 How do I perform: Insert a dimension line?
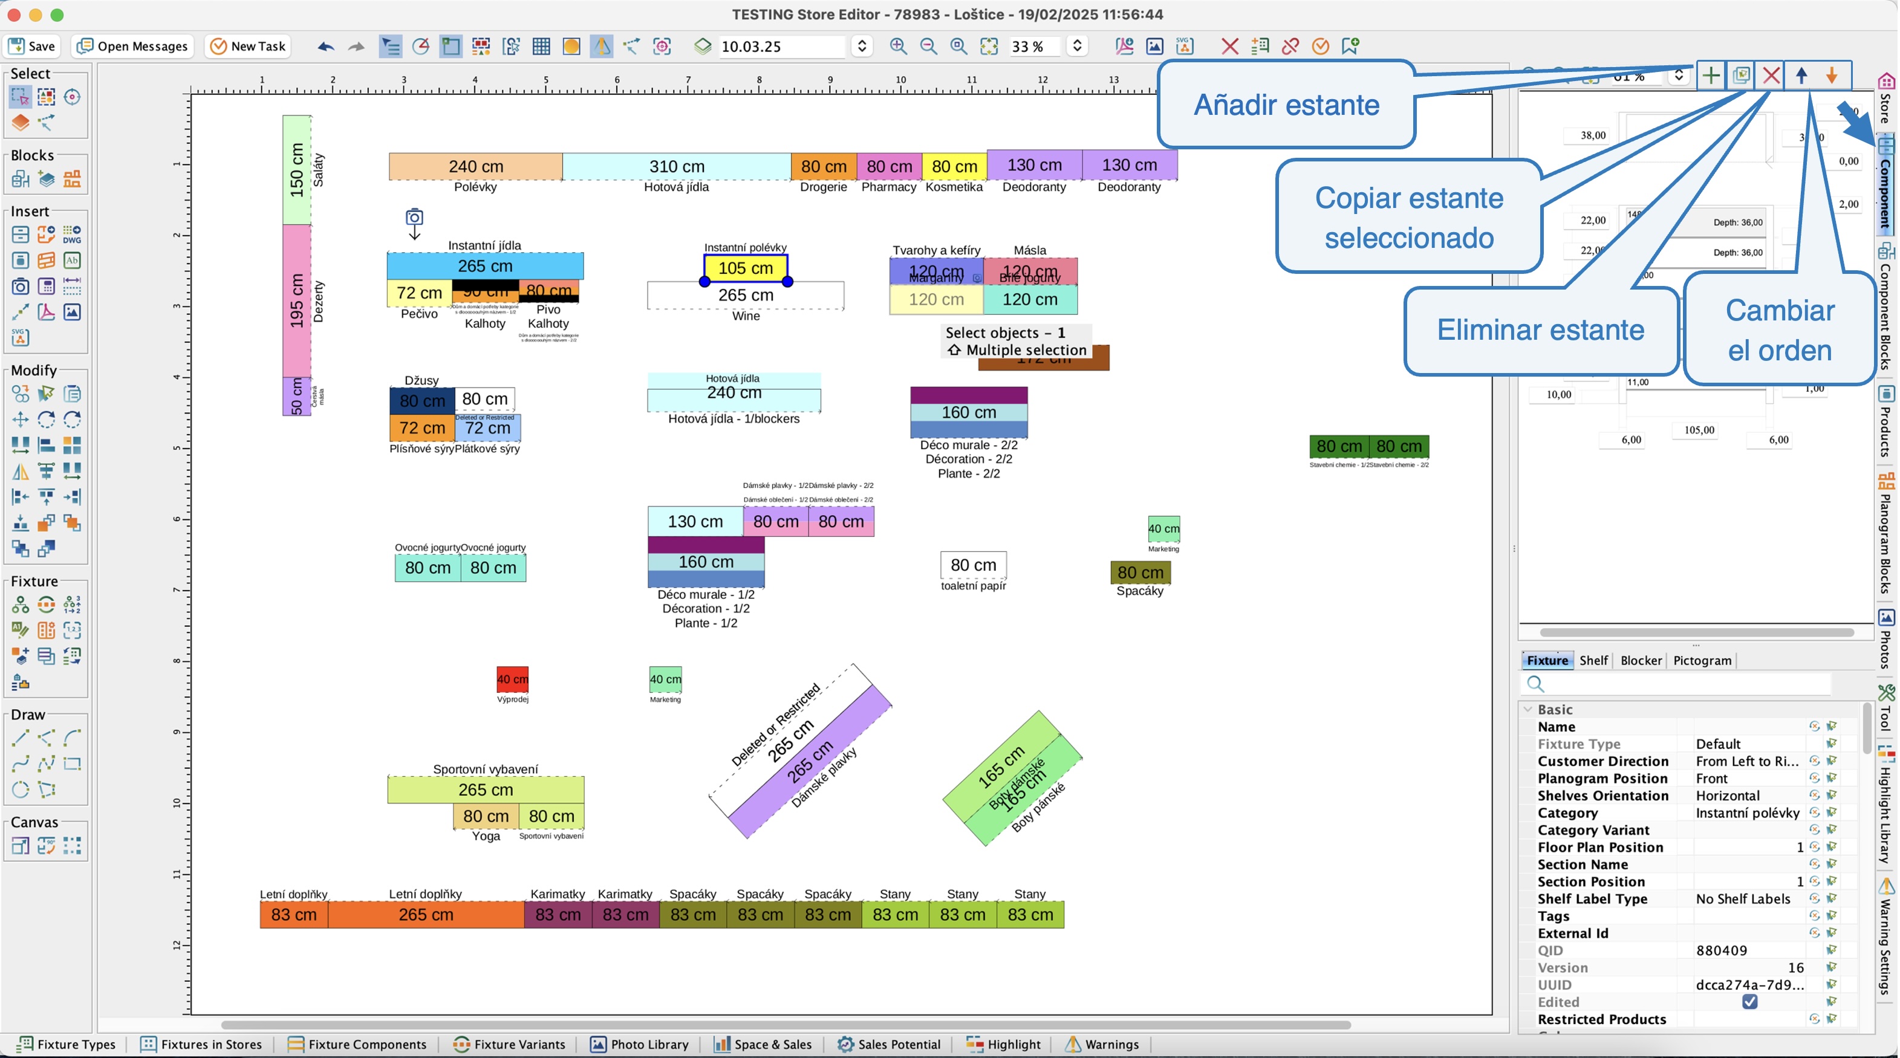[73, 286]
